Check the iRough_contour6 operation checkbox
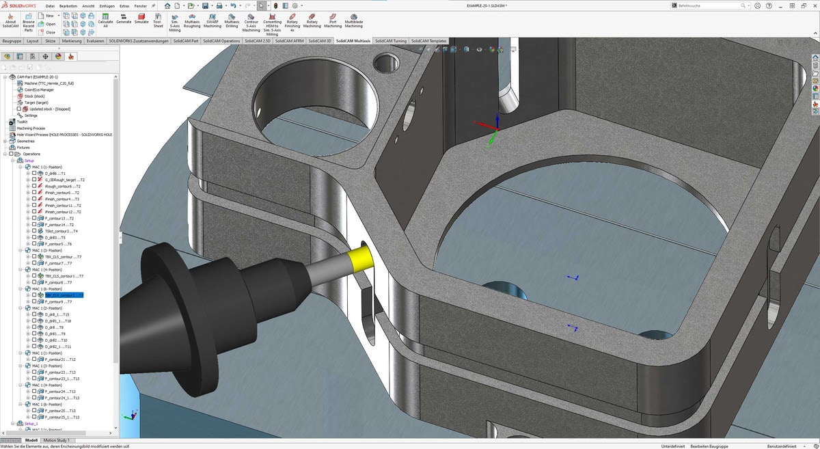The width and height of the screenshot is (820, 449). [x=34, y=186]
